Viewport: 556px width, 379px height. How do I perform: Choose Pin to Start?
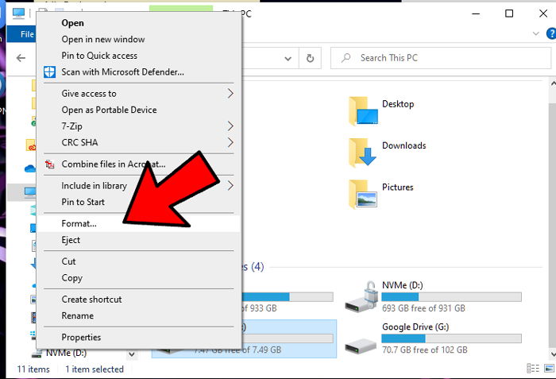[x=139, y=202]
